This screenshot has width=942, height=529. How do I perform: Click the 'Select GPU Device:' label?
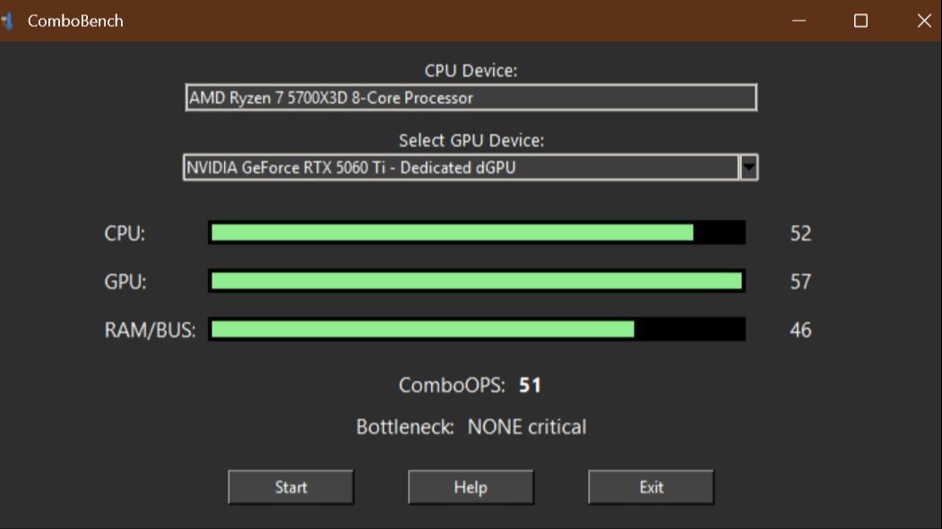[x=471, y=141]
